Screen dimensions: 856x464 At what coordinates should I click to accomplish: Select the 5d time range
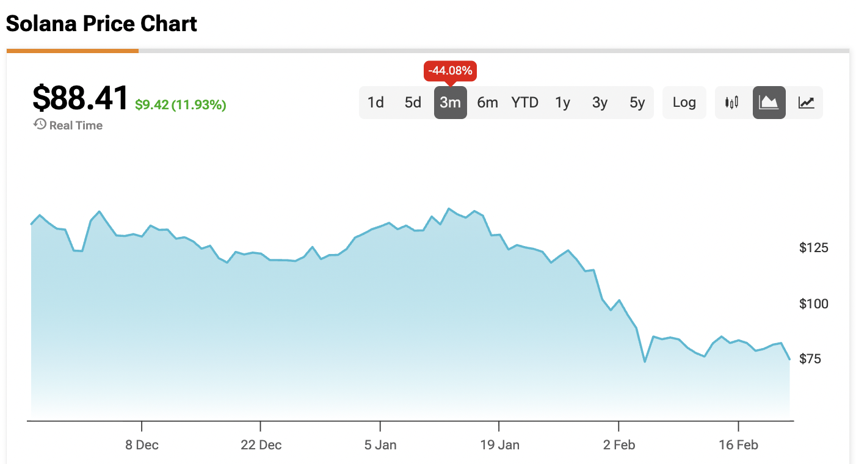point(413,103)
